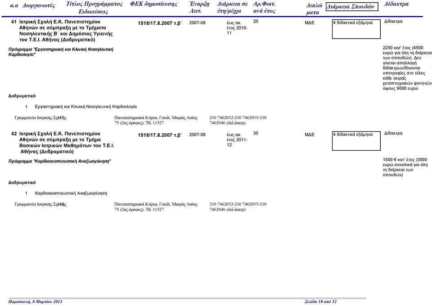432x305 pixels.
Task: Click the page indicator "Σελίδα 18 από 52"
Action: 320,301
